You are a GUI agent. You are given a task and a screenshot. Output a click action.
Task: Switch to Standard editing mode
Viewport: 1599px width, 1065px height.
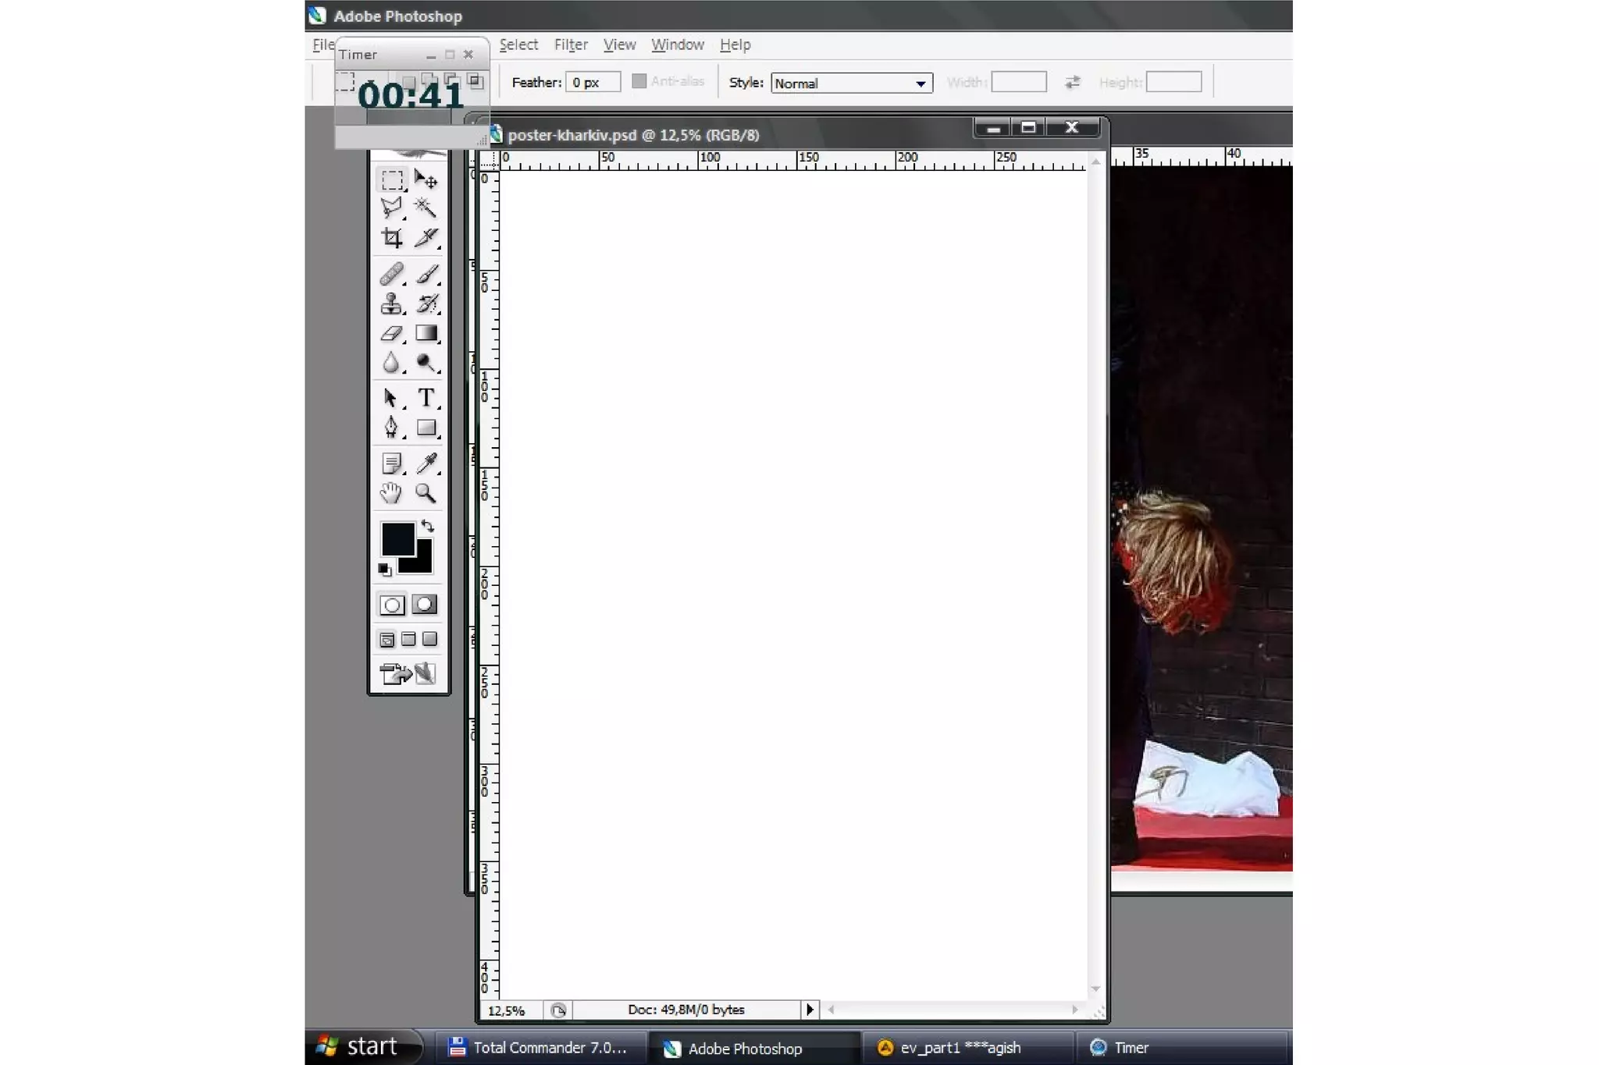point(392,605)
